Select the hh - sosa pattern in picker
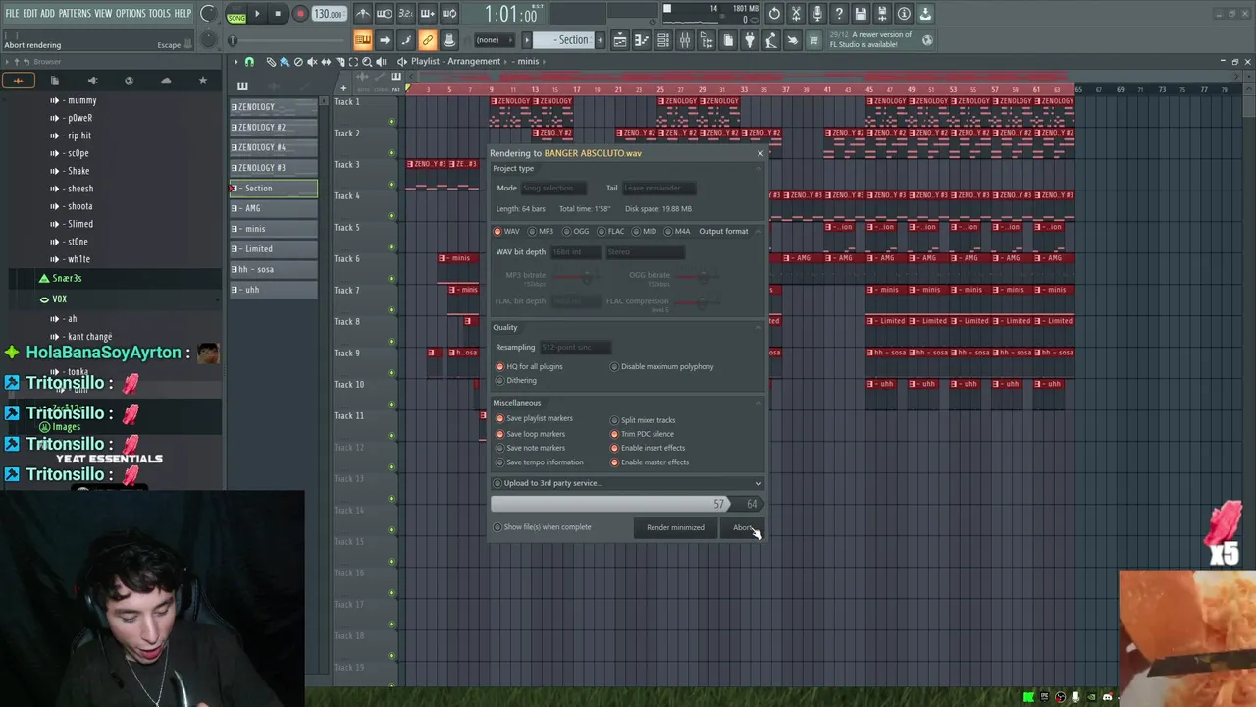 point(274,269)
